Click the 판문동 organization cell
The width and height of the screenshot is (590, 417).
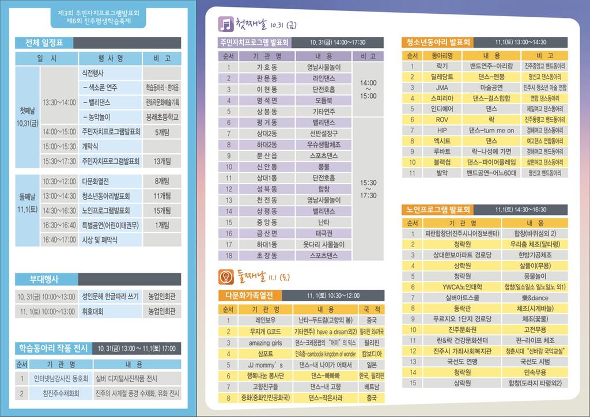[x=267, y=78]
